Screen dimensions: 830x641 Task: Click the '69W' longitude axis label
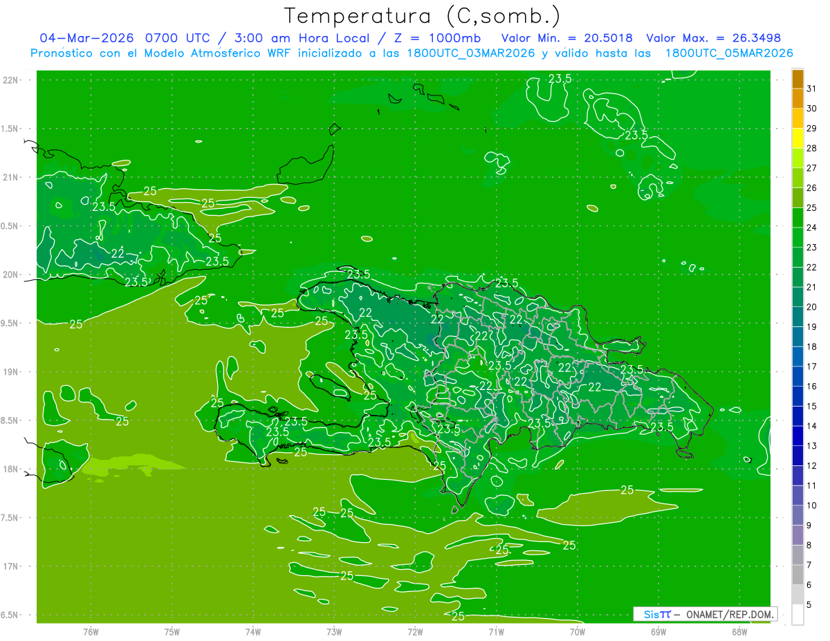pos(658,631)
